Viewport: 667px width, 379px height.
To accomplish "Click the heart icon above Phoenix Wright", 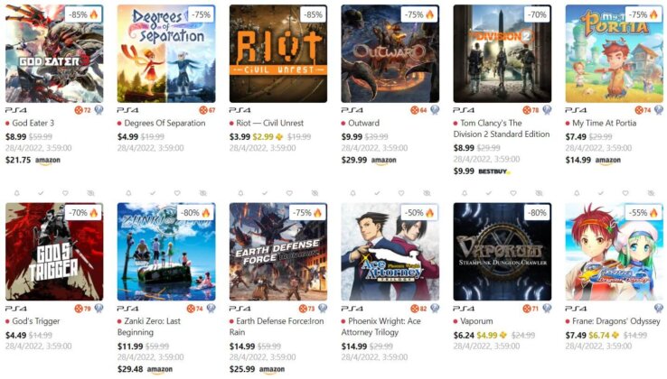I will [x=401, y=193].
